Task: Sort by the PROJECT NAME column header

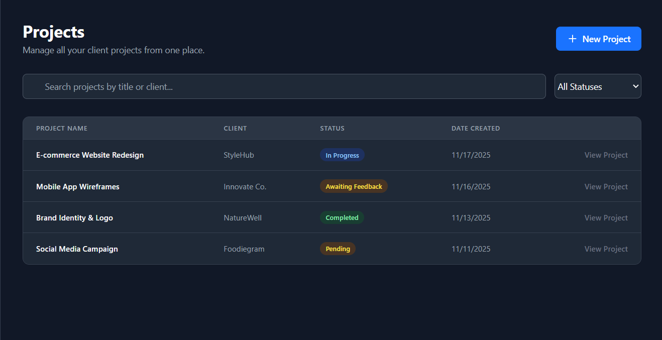Action: [62, 128]
